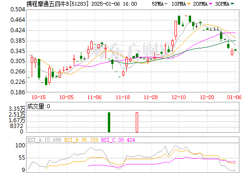Click the 0.385 price axis label
Image resolution: width=246 pixels, height=173 pixels.
18,41
